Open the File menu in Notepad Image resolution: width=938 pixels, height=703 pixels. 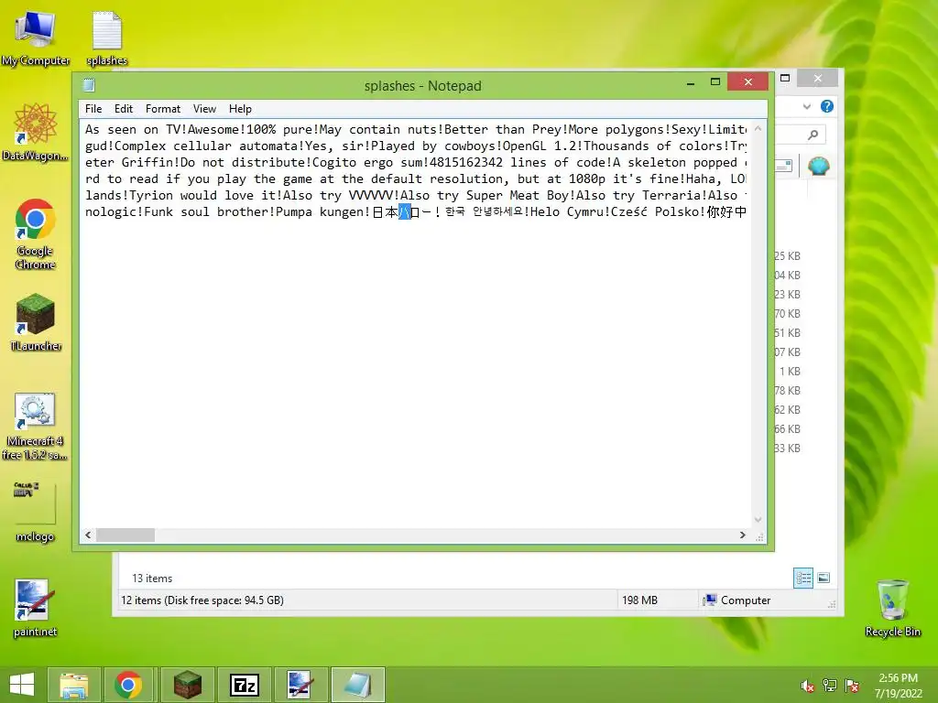[93, 109]
